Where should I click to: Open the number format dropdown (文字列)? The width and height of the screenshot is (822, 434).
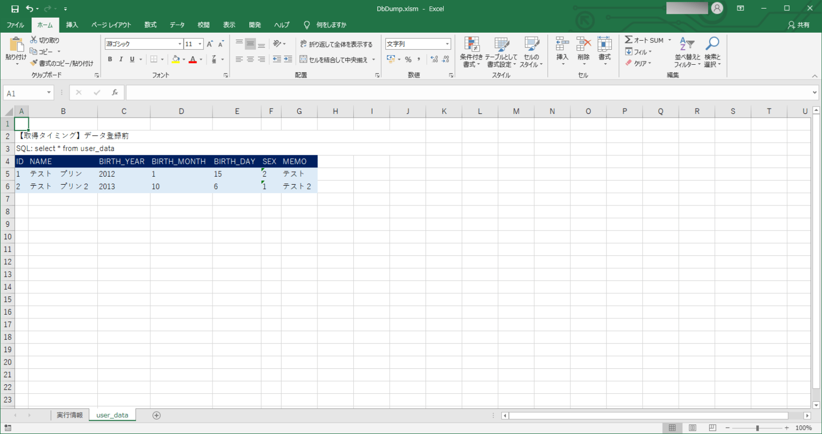[x=447, y=44]
